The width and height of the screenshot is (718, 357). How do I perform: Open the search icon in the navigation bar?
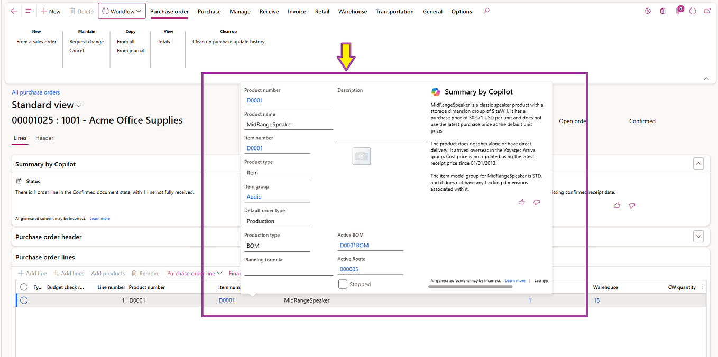[x=486, y=11]
